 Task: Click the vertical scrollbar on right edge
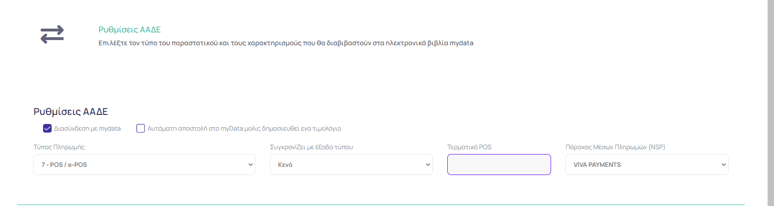771,103
